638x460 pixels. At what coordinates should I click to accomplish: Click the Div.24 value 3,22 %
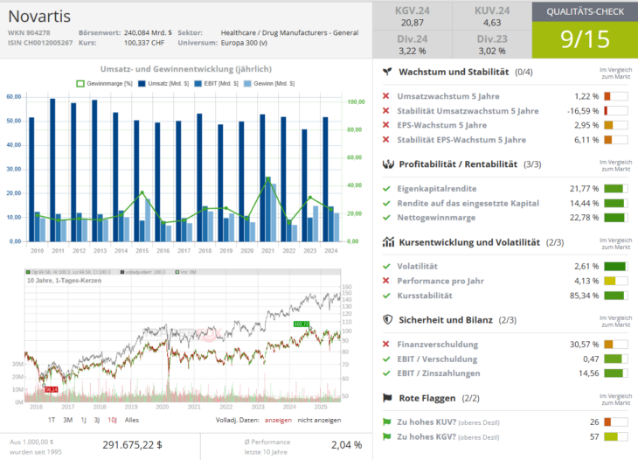point(413,52)
